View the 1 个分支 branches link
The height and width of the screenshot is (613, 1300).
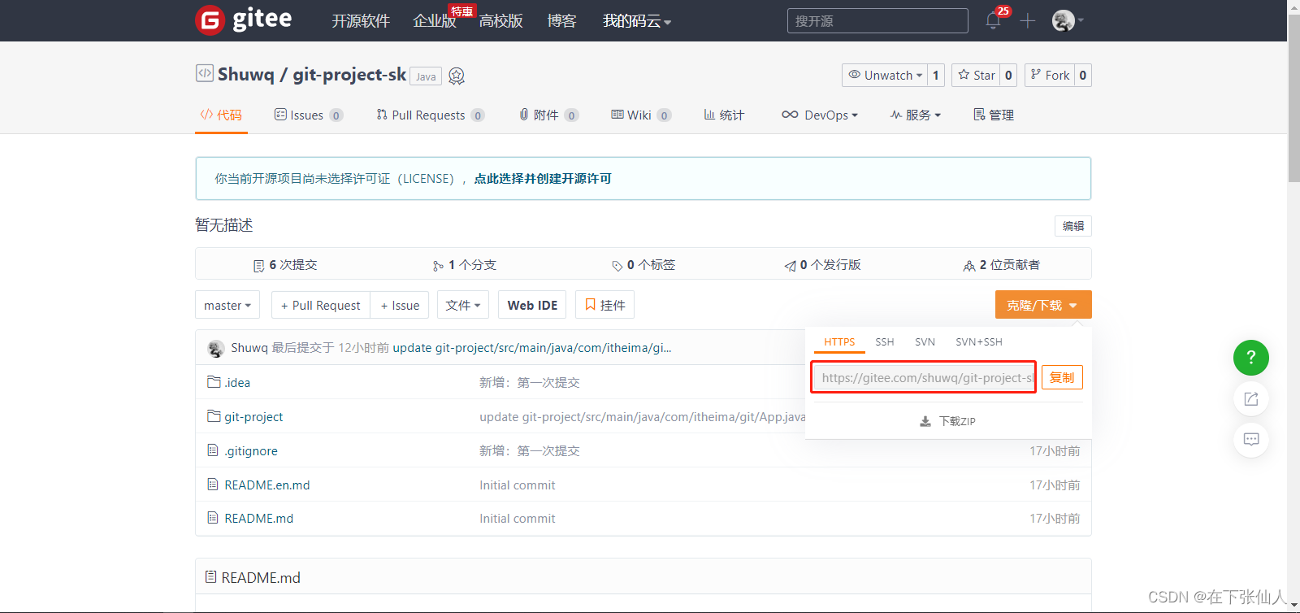pyautogui.click(x=465, y=265)
